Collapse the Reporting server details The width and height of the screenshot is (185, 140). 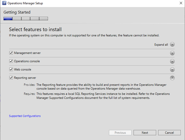tap(172, 78)
